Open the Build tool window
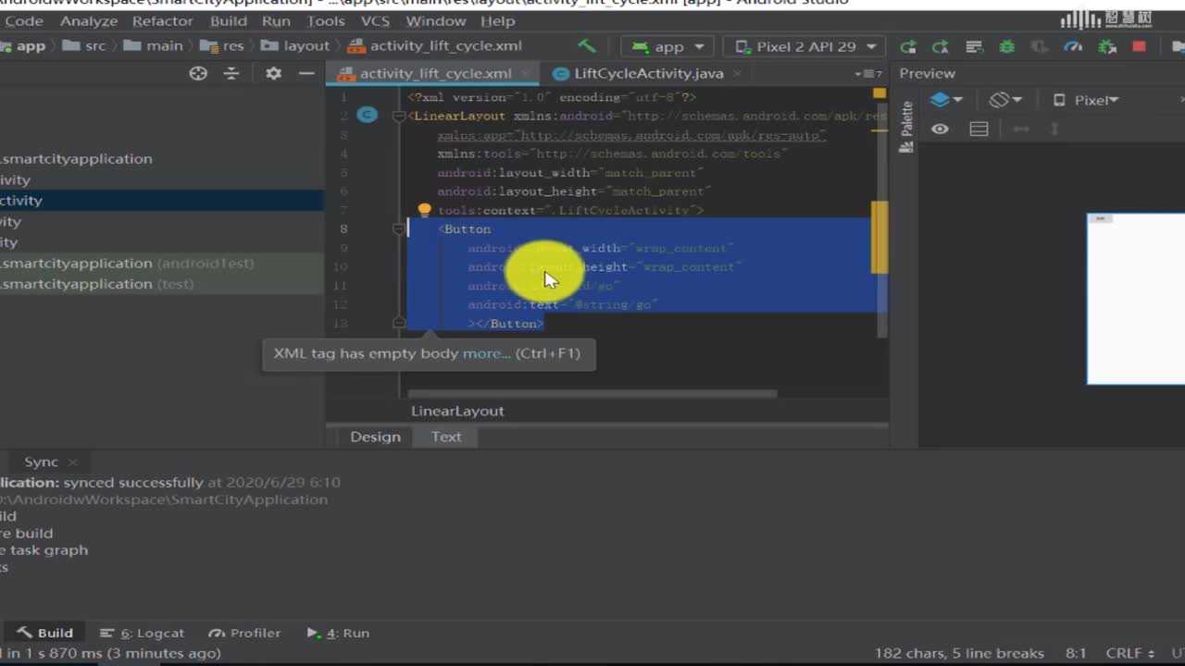This screenshot has width=1185, height=666. 44,633
